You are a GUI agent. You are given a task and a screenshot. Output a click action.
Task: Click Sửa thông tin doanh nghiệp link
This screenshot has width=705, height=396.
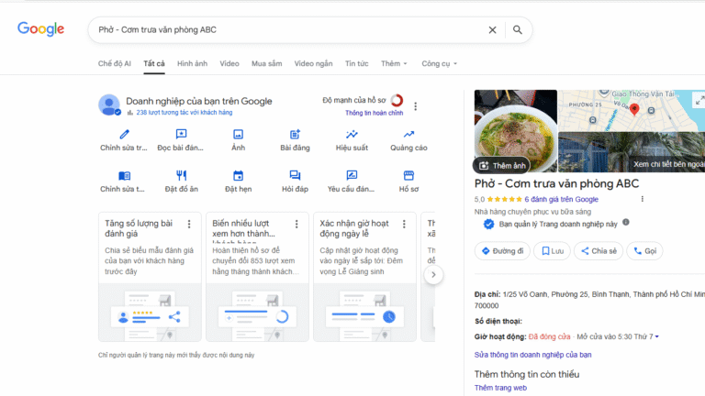coord(532,354)
